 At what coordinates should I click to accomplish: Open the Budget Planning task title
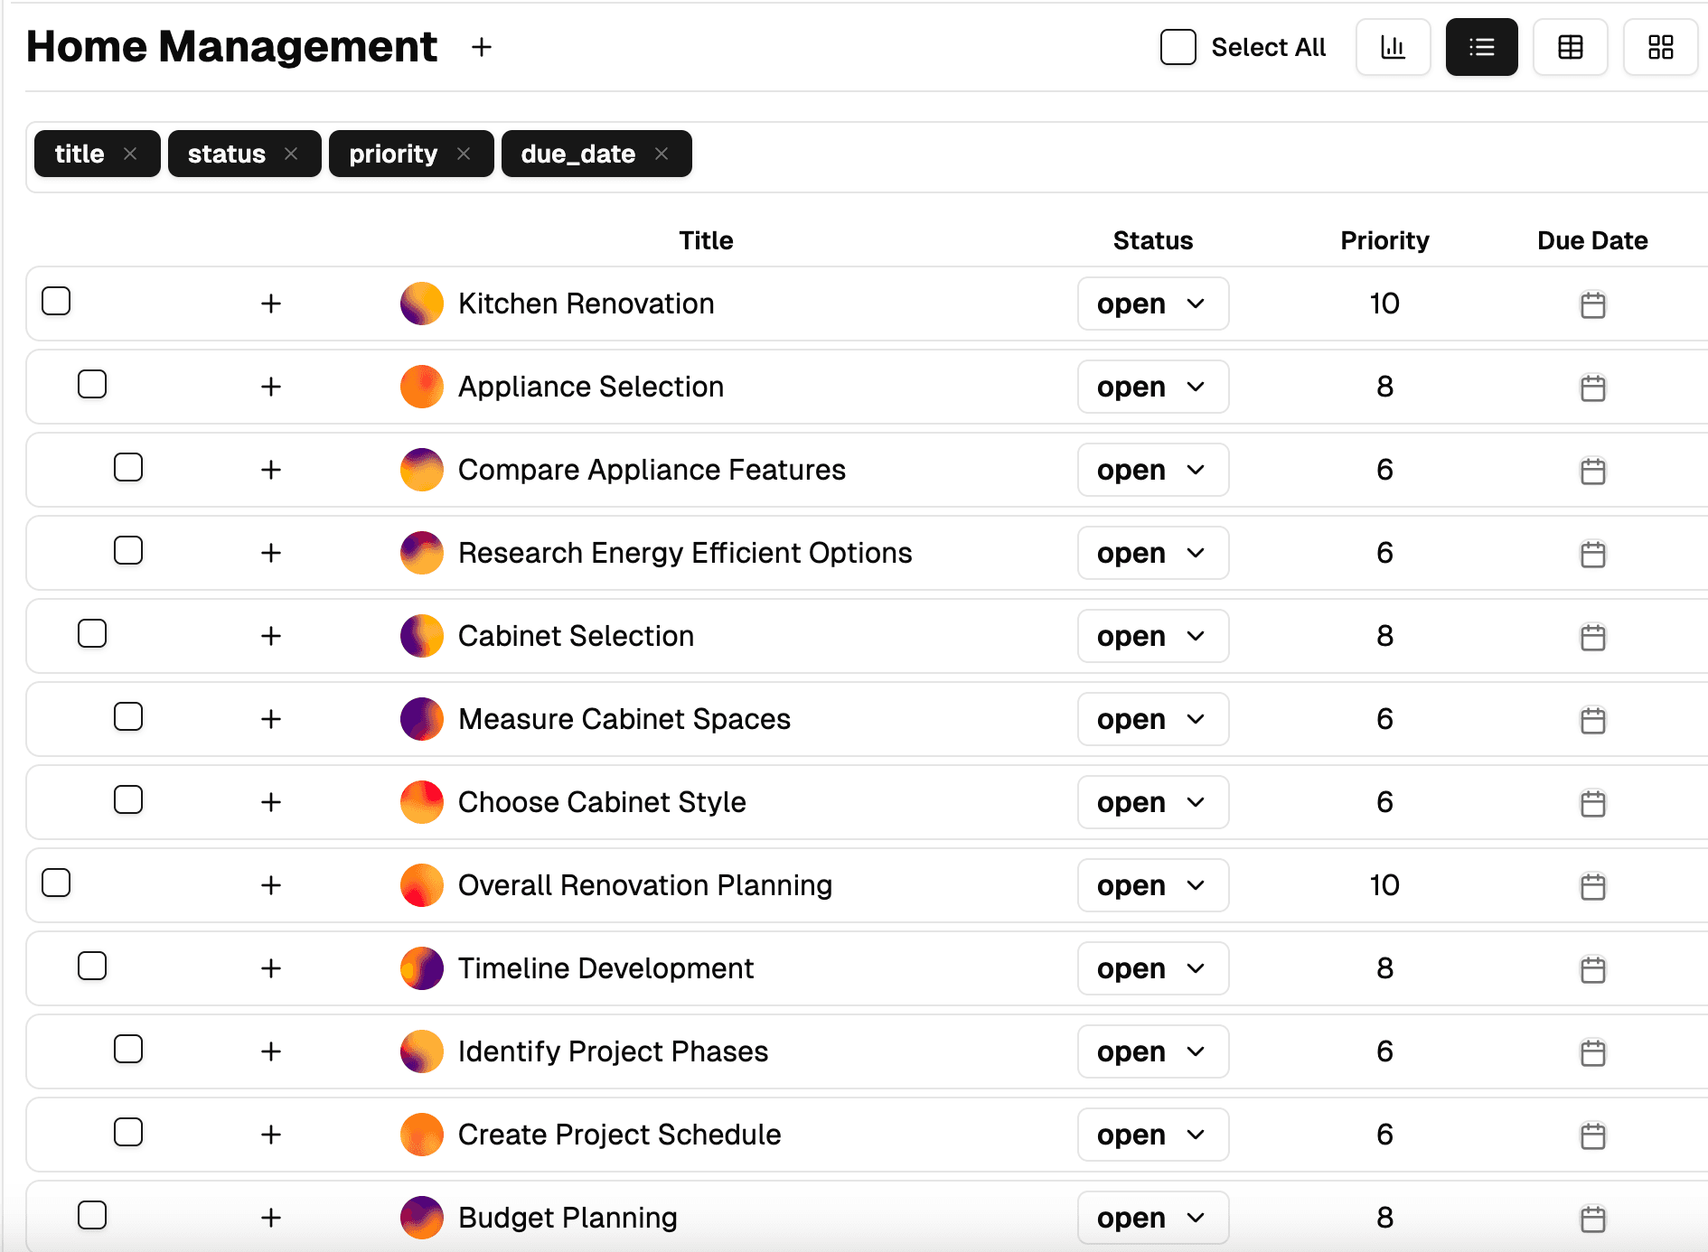(x=567, y=1218)
